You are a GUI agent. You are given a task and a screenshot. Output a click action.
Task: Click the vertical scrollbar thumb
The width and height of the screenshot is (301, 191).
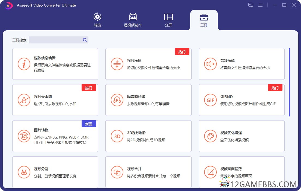(289, 82)
